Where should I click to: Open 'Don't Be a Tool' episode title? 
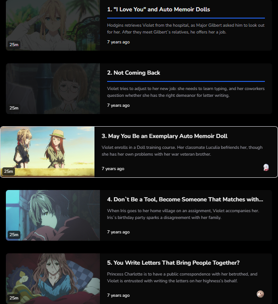click(185, 199)
